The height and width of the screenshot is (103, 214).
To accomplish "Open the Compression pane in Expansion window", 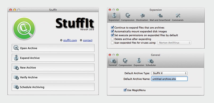I will tap(128, 17).
